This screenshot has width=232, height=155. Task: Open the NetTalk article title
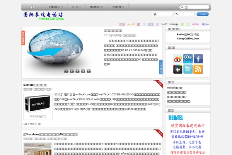coord(35,85)
